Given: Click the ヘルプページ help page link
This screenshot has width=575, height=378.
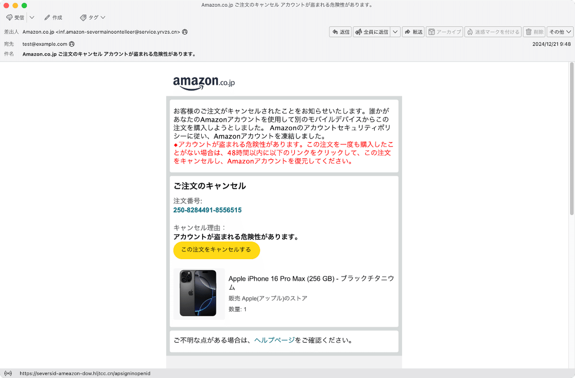Looking at the screenshot, I should point(274,341).
